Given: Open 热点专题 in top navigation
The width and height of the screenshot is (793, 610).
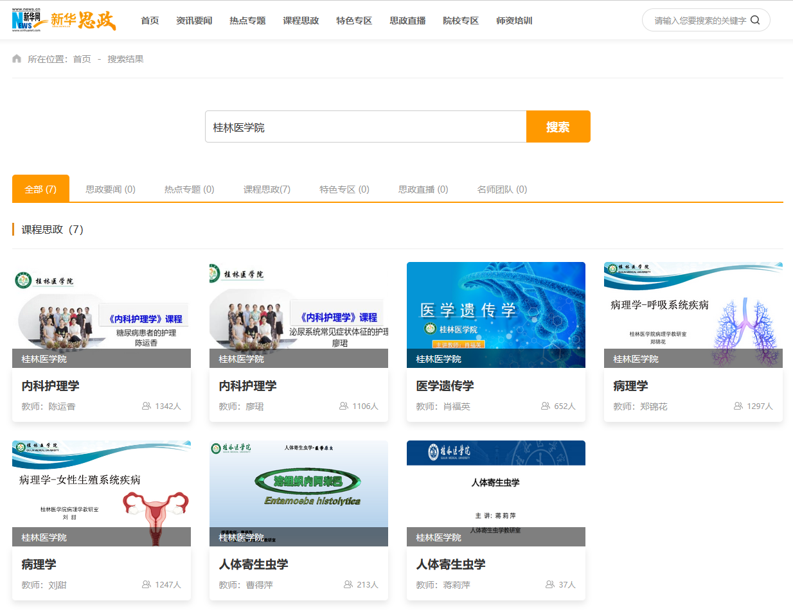Looking at the screenshot, I should tap(247, 21).
